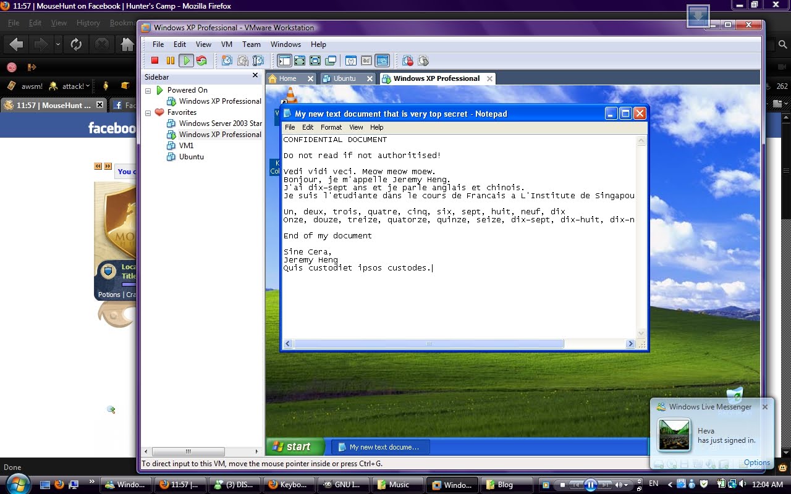791x494 pixels.
Task: Switch to the Ubuntu tab
Action: (344, 78)
